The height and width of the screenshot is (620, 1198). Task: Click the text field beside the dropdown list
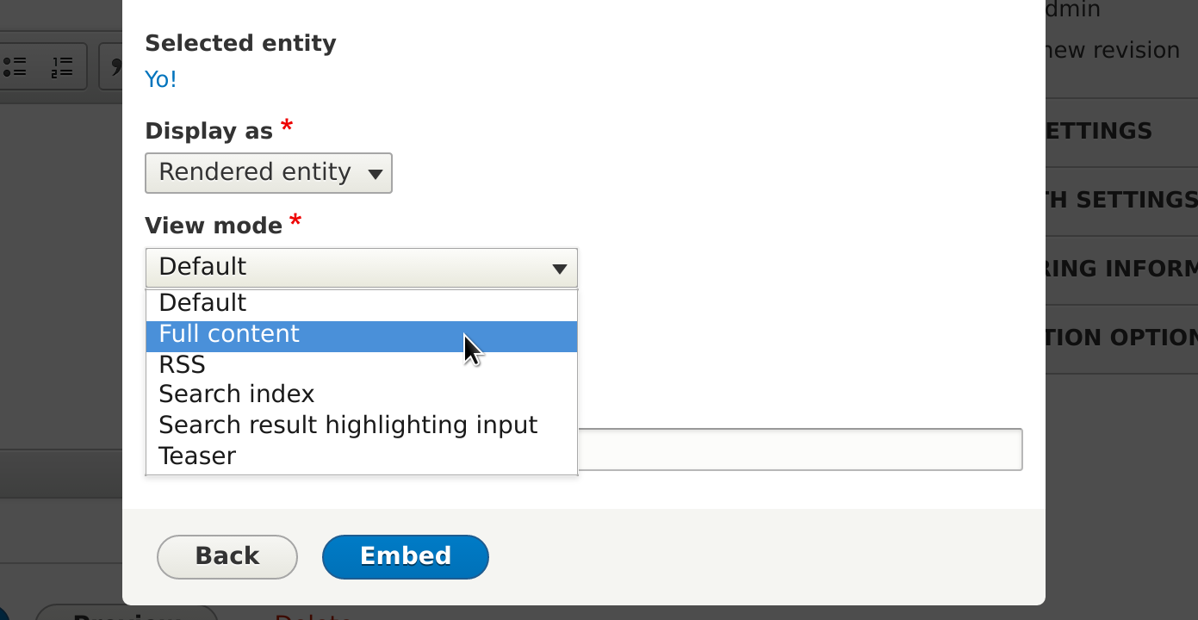click(800, 449)
